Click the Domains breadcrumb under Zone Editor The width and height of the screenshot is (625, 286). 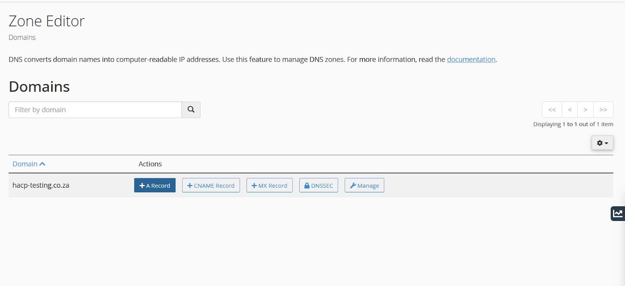[x=22, y=37]
